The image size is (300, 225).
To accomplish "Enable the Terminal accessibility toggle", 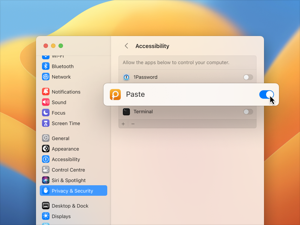I will pos(248,112).
